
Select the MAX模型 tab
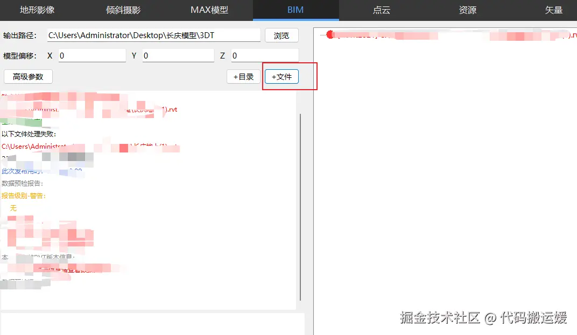[x=209, y=10]
